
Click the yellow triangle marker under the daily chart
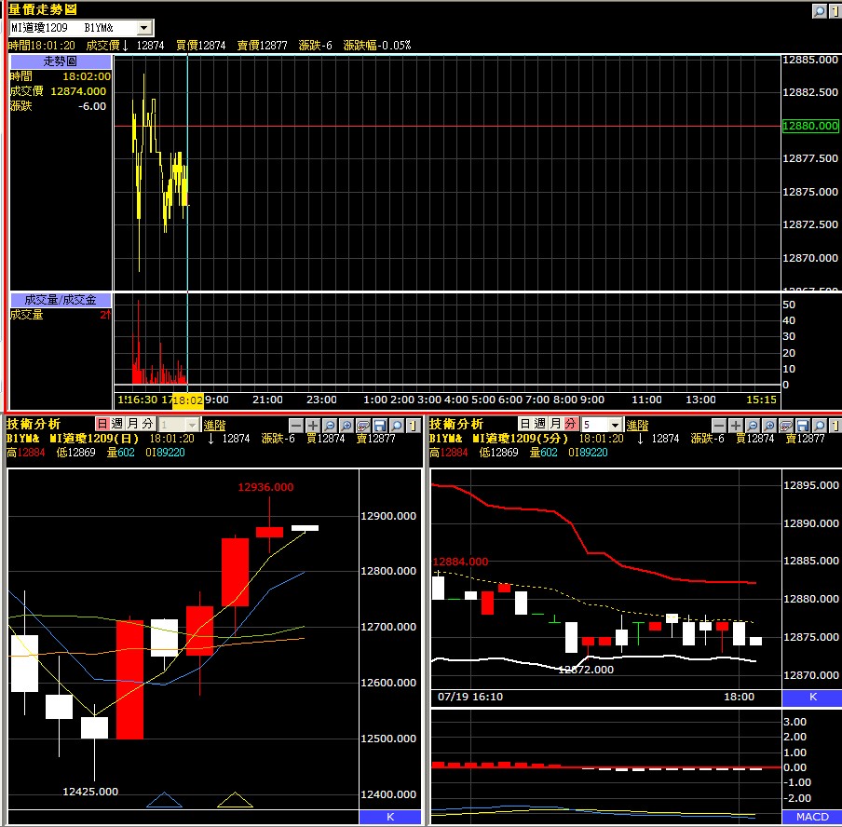[x=235, y=800]
